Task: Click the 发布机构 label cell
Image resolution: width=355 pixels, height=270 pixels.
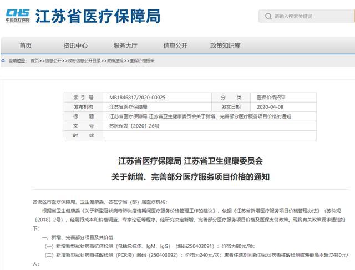Action: 83,107
